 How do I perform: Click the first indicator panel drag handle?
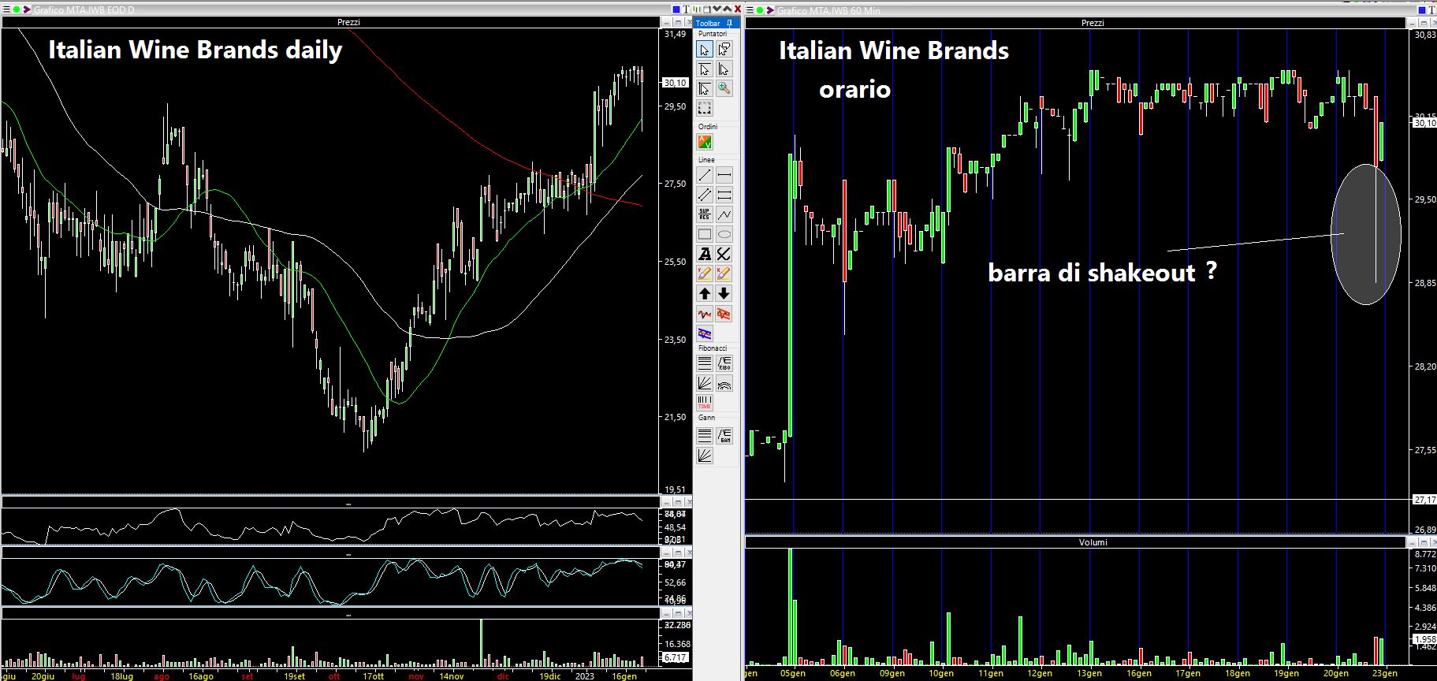click(x=348, y=503)
